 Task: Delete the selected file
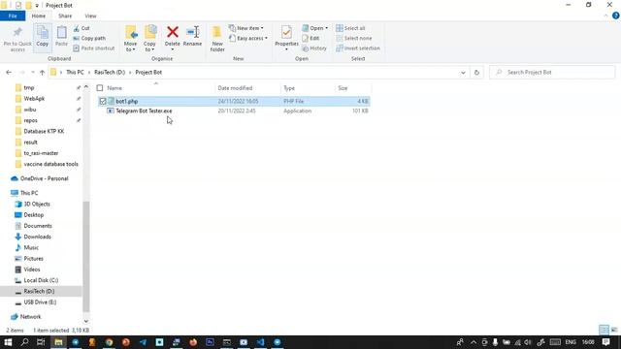click(173, 37)
